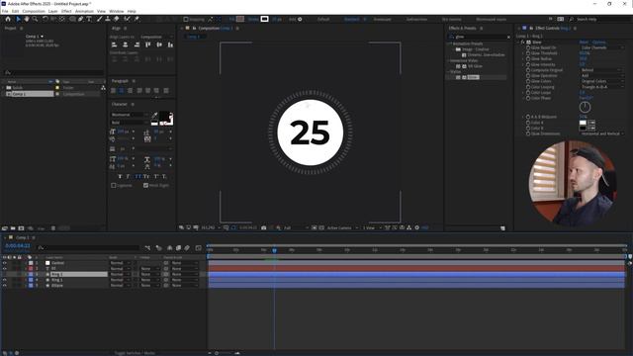633x356 pixels.
Task: Click the Color A white swatch
Action: click(x=583, y=123)
